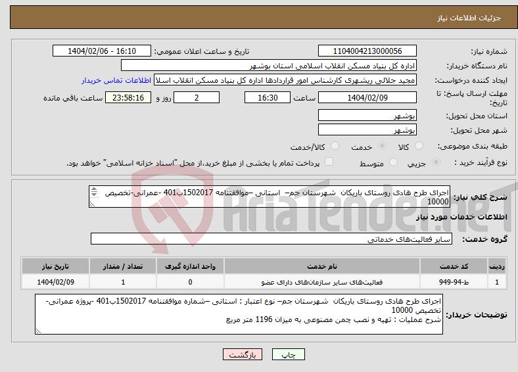Click the row number cell 1

point(497,282)
